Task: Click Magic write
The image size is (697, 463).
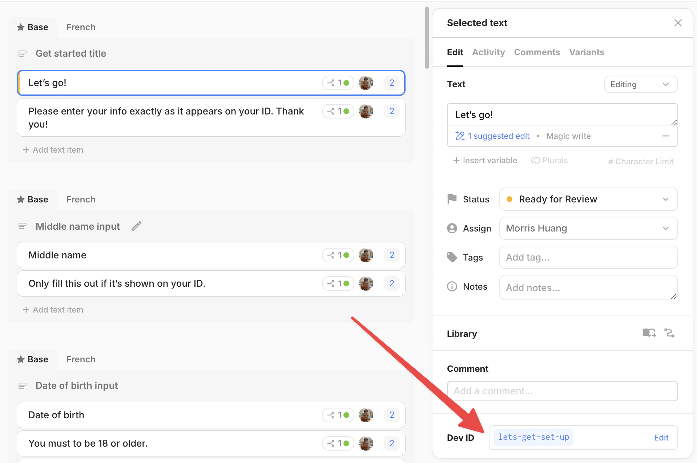Action: [568, 136]
